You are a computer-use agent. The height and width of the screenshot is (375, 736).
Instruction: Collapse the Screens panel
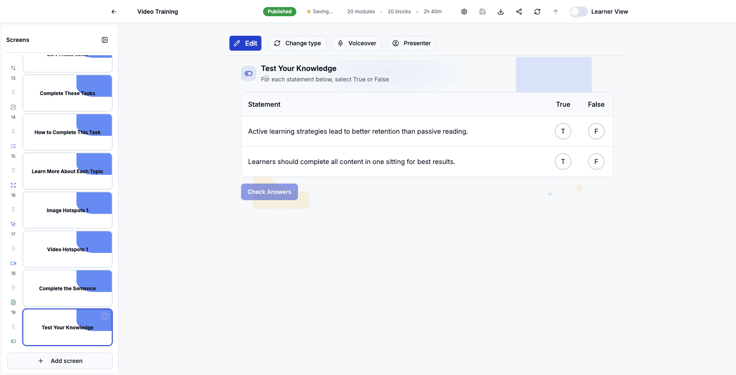[x=105, y=39]
